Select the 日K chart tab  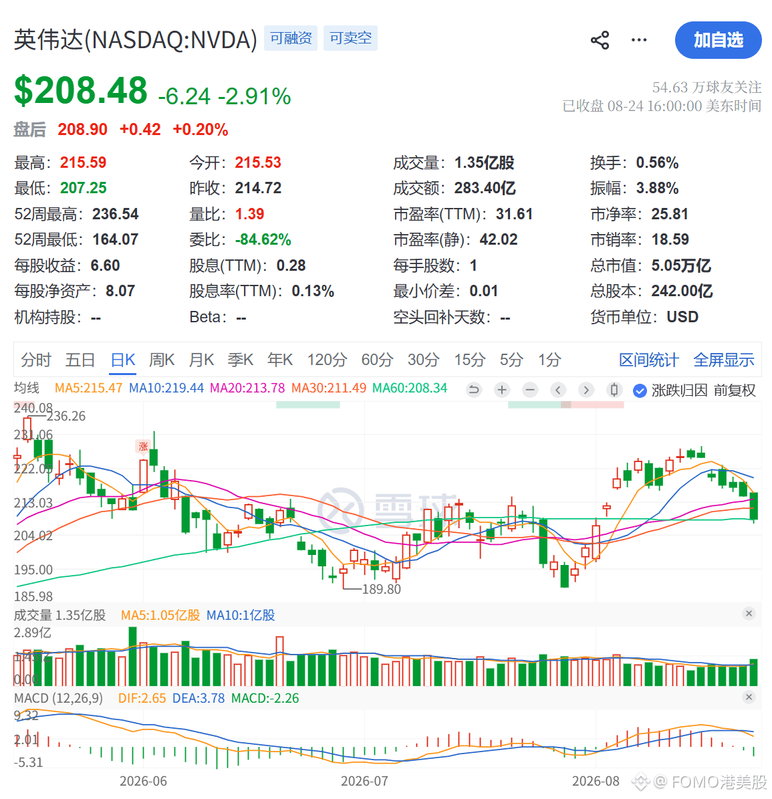click(x=123, y=360)
